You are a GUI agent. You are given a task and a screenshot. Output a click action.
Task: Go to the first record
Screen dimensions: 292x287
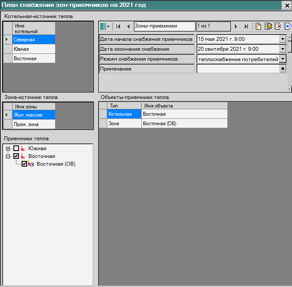tap(118, 26)
